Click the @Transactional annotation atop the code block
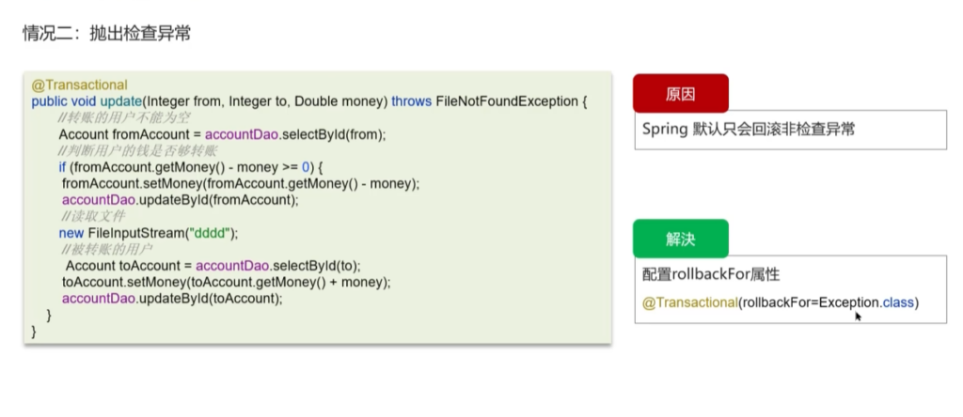Screen dimensions: 963x417 tap(79, 85)
